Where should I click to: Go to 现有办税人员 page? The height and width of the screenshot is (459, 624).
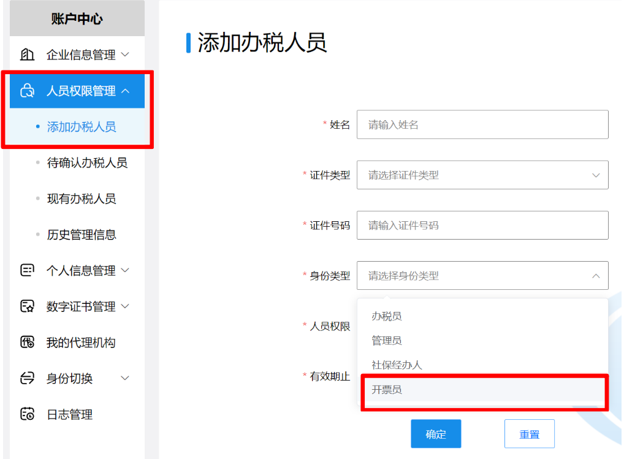coord(82,199)
